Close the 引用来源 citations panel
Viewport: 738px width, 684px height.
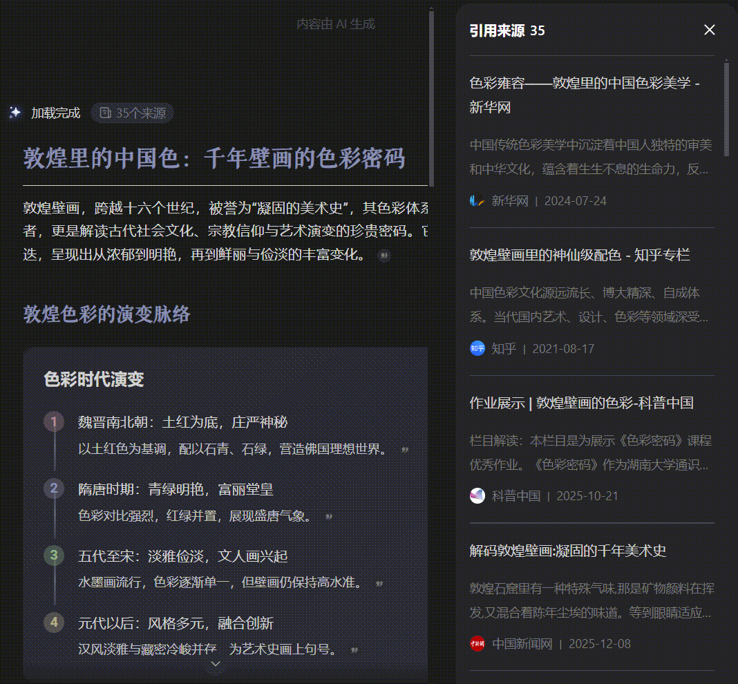click(x=709, y=30)
